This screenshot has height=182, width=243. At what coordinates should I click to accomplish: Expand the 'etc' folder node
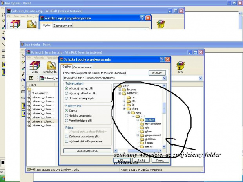pyautogui.click(x=124, y=101)
